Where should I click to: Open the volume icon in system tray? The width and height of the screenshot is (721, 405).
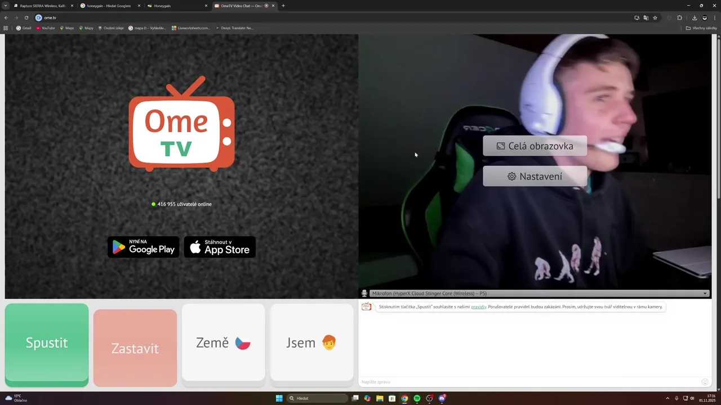pyautogui.click(x=692, y=398)
